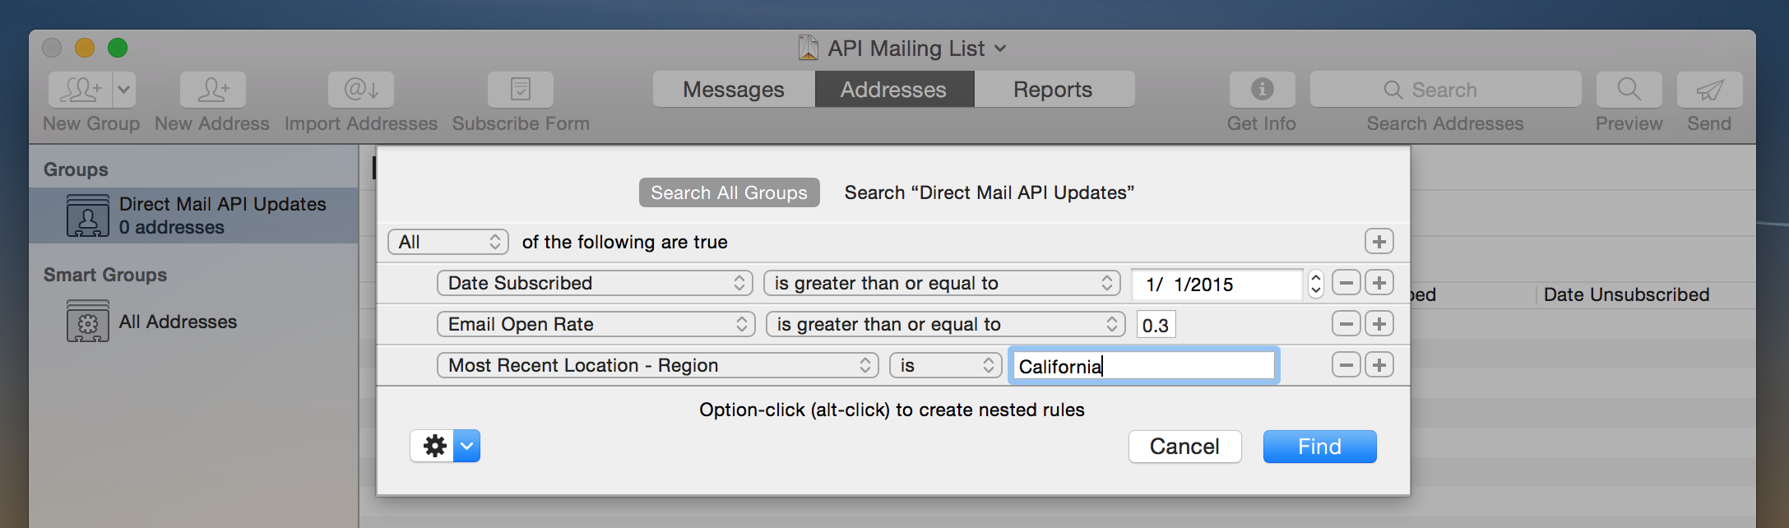
Task: Open the Subscribe Form toolbar icon
Action: [x=521, y=90]
